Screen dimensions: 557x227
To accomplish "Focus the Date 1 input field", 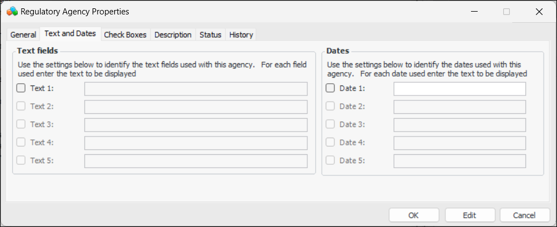I will (459, 89).
